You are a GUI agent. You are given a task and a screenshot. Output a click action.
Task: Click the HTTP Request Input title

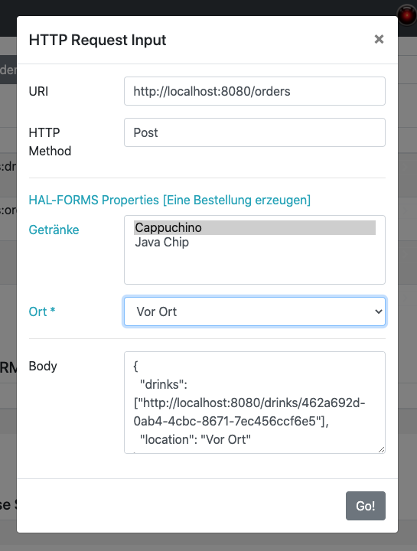97,40
